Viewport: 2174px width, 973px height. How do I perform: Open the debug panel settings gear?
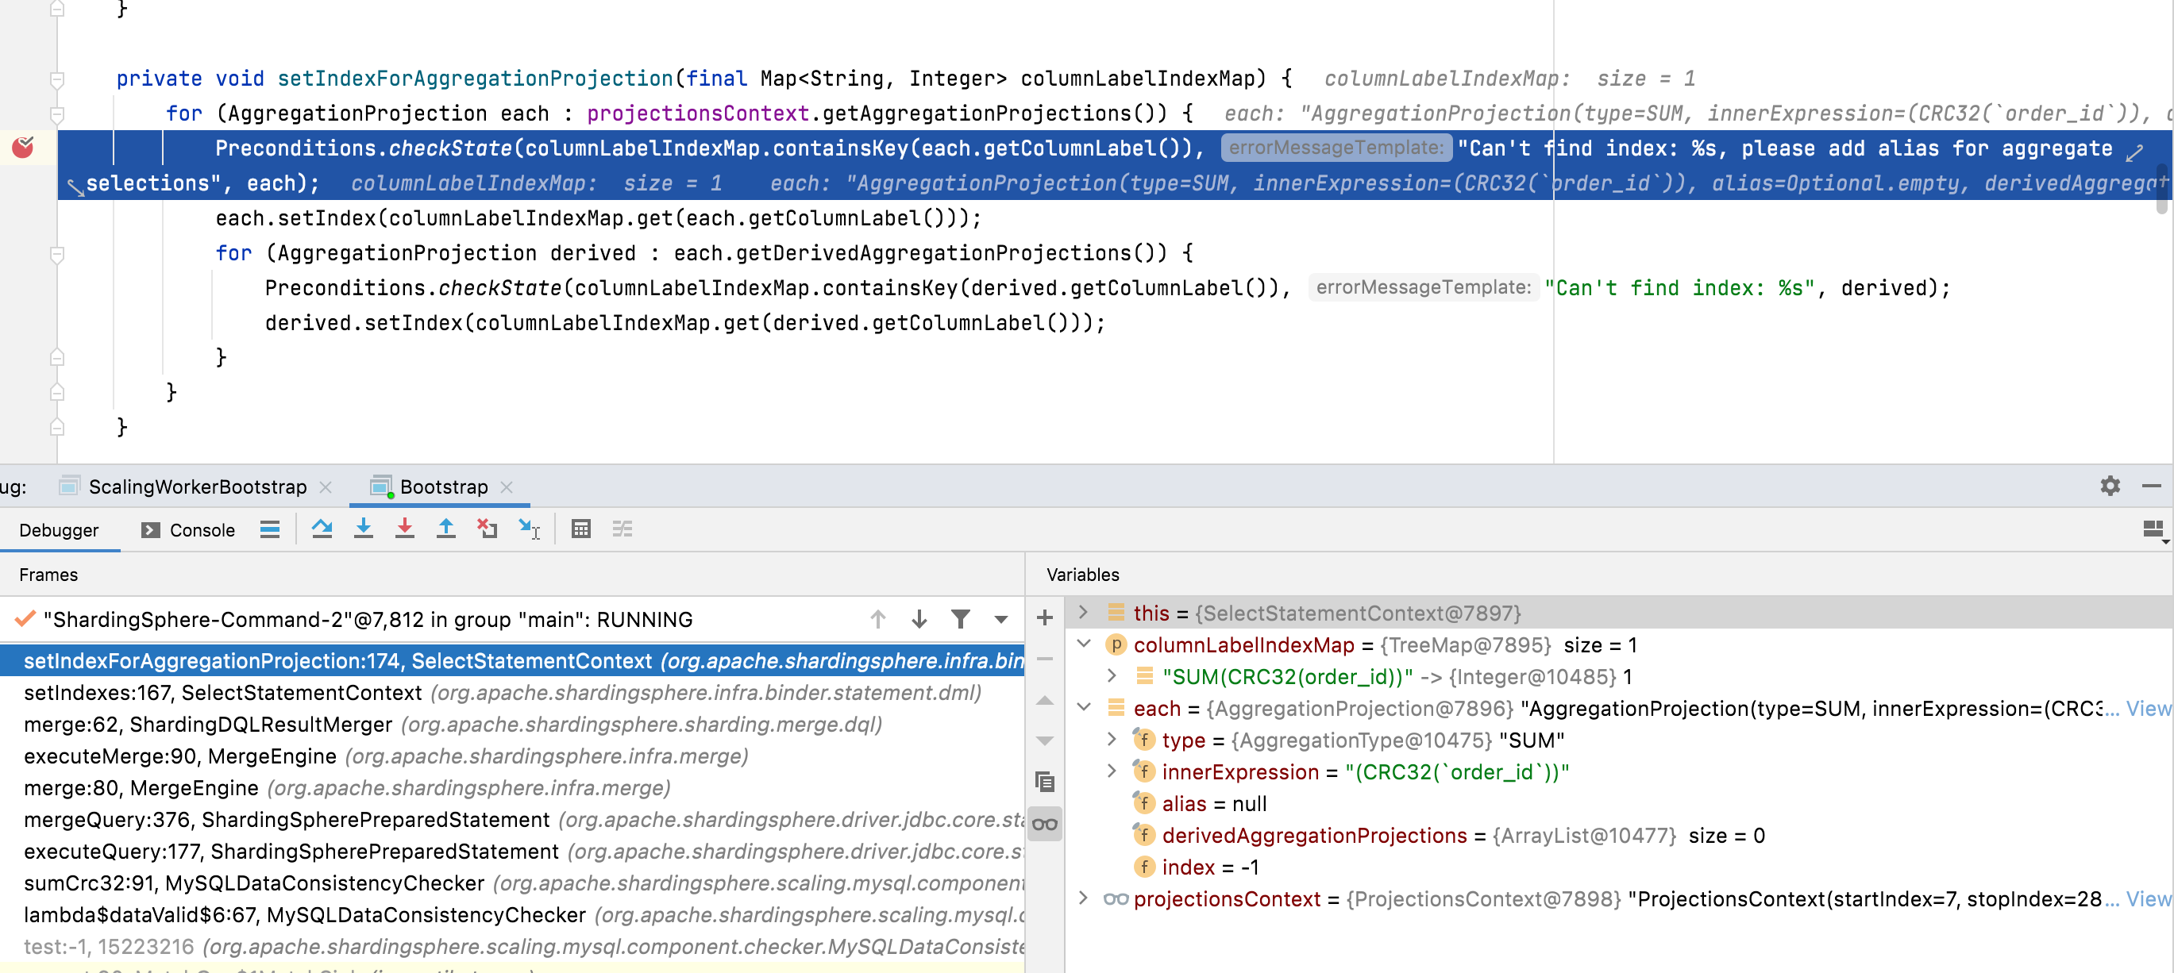(x=2110, y=486)
